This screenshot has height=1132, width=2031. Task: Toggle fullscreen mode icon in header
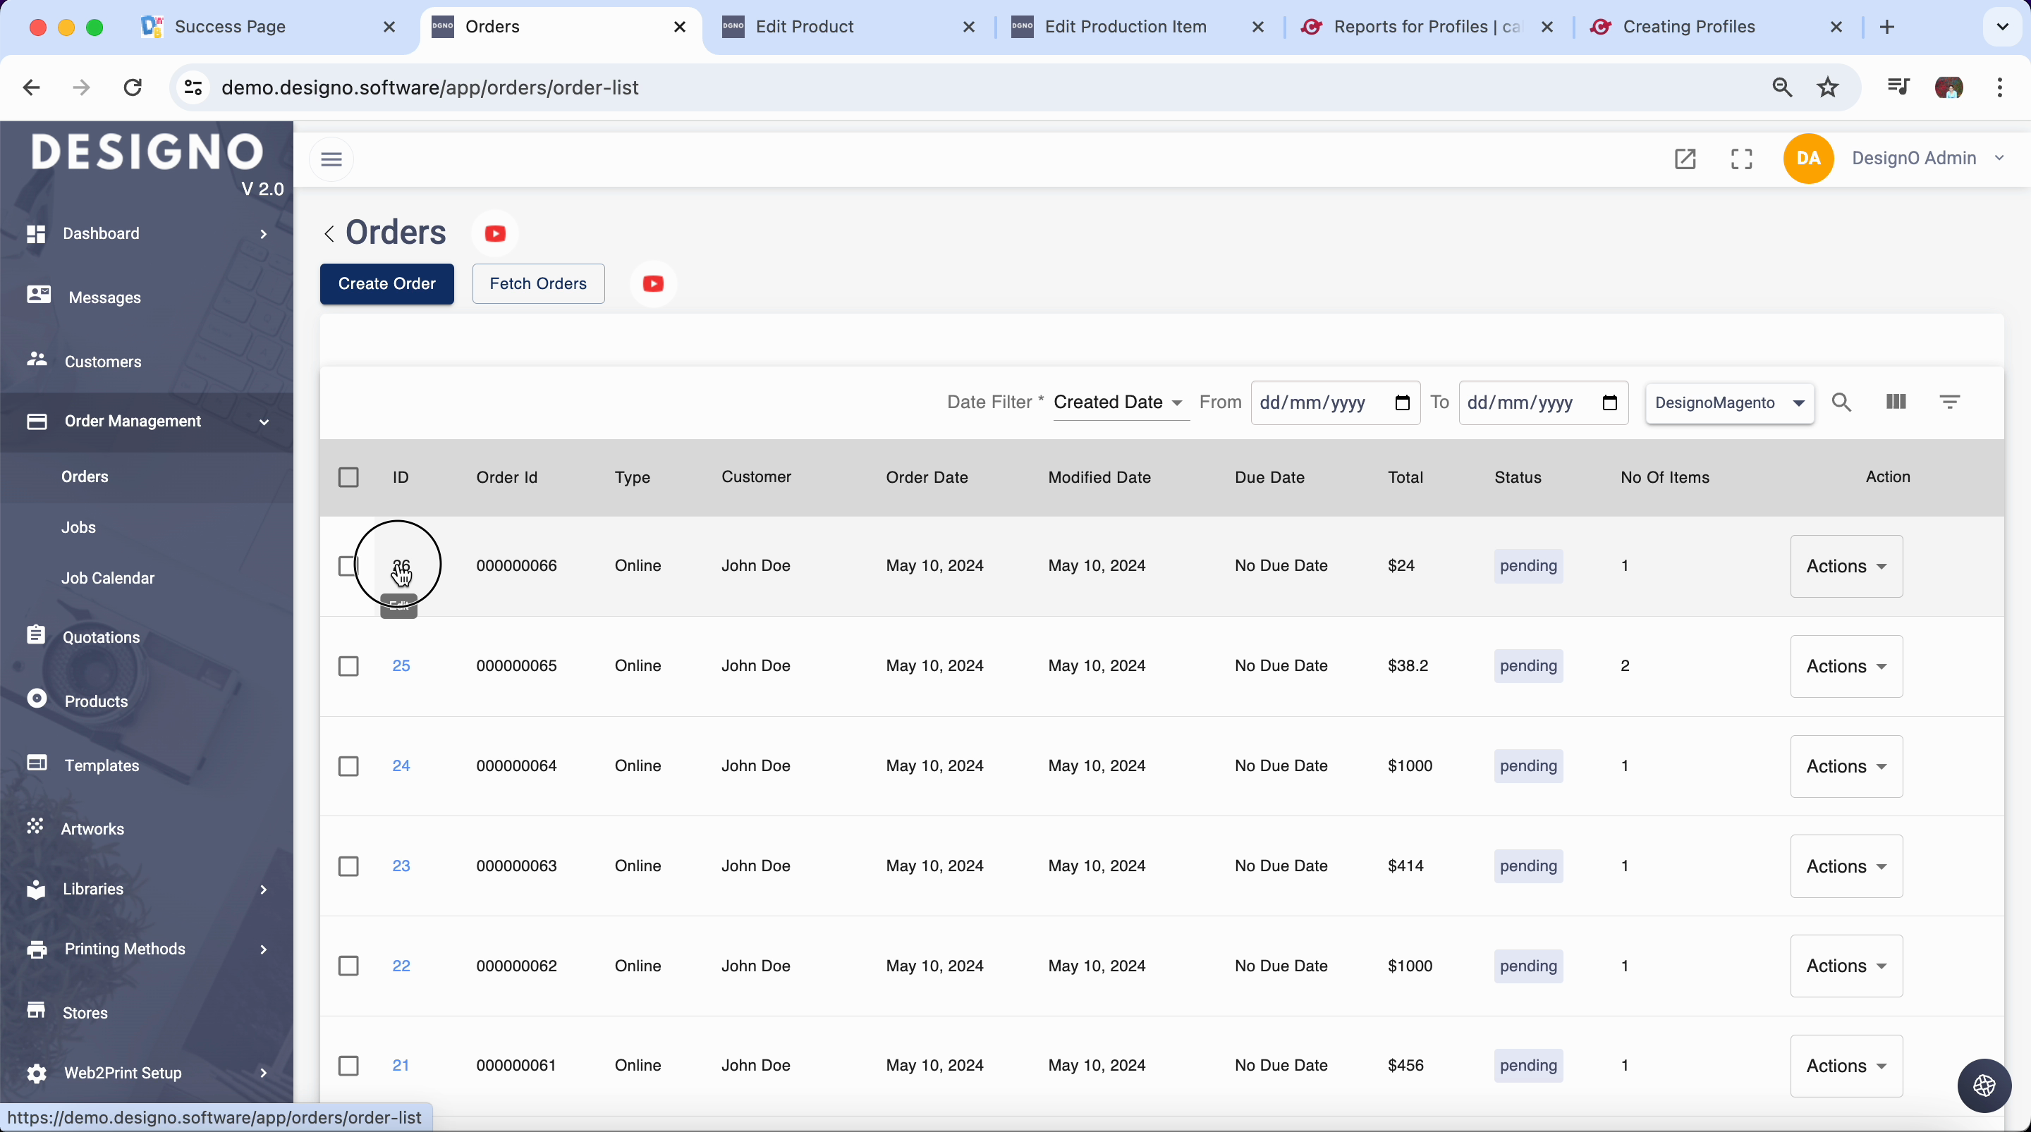(x=1741, y=159)
